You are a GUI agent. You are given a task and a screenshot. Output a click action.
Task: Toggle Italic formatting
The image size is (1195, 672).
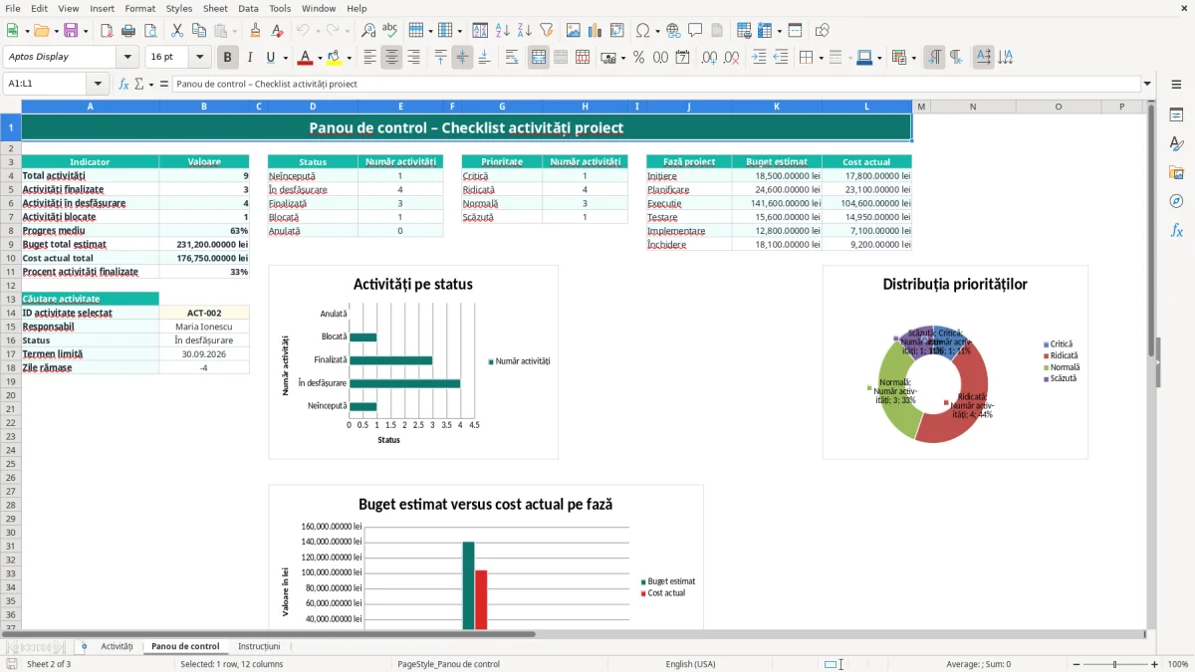250,58
